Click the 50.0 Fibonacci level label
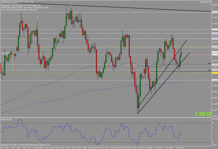The image size is (218, 149). (x=210, y=64)
